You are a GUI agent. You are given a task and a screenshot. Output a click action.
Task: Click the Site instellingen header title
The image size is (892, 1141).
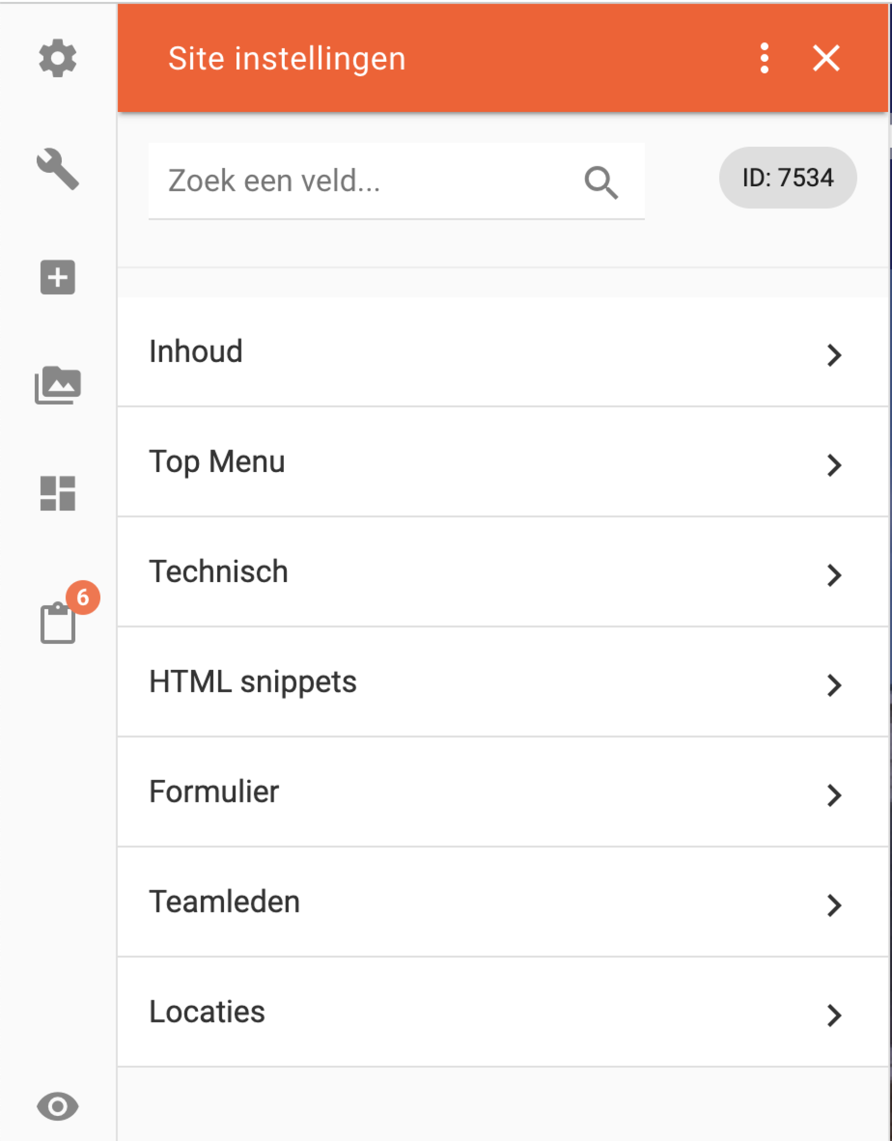[x=286, y=59]
